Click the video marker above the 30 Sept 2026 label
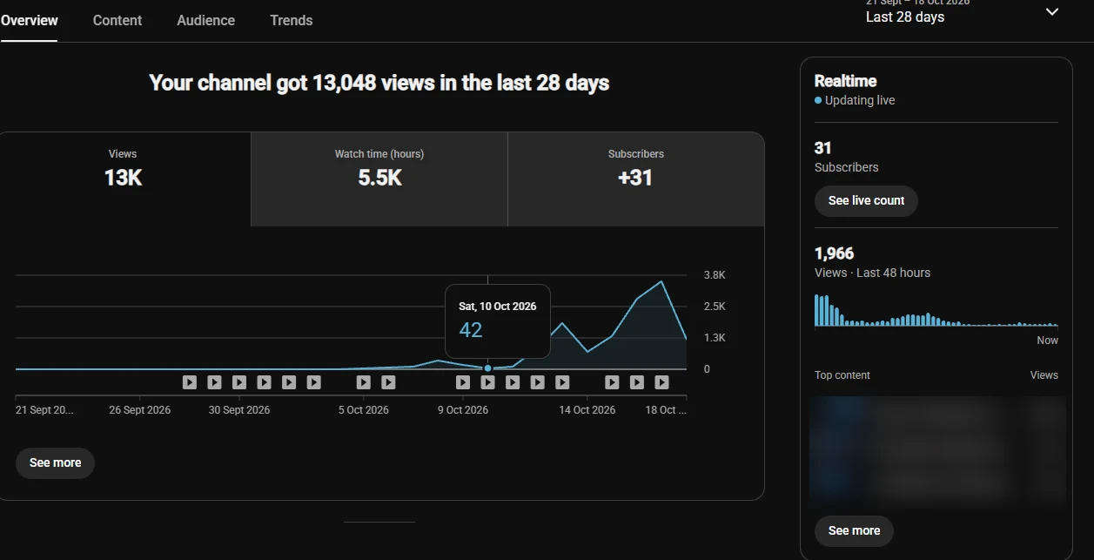The height and width of the screenshot is (560, 1094). click(239, 381)
